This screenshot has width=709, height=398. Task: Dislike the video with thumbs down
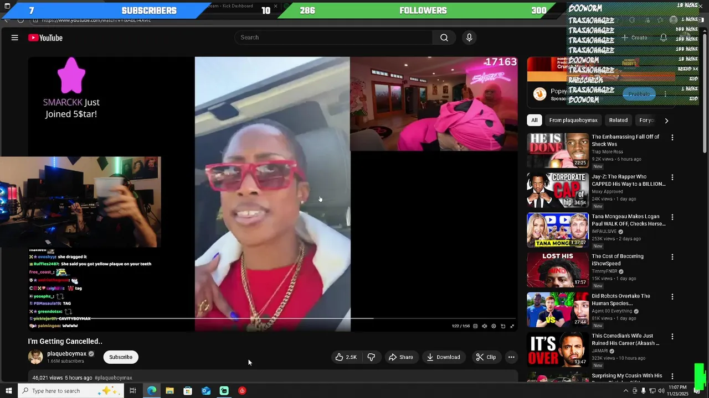point(372,357)
